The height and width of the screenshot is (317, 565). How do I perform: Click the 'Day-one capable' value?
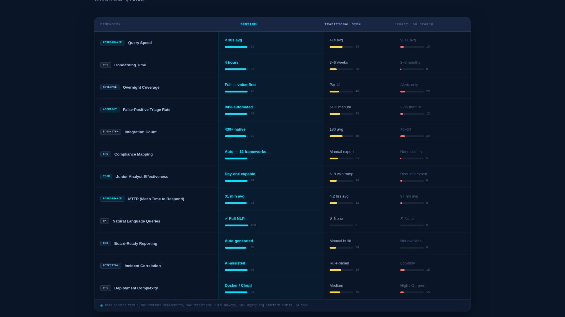[x=240, y=174]
